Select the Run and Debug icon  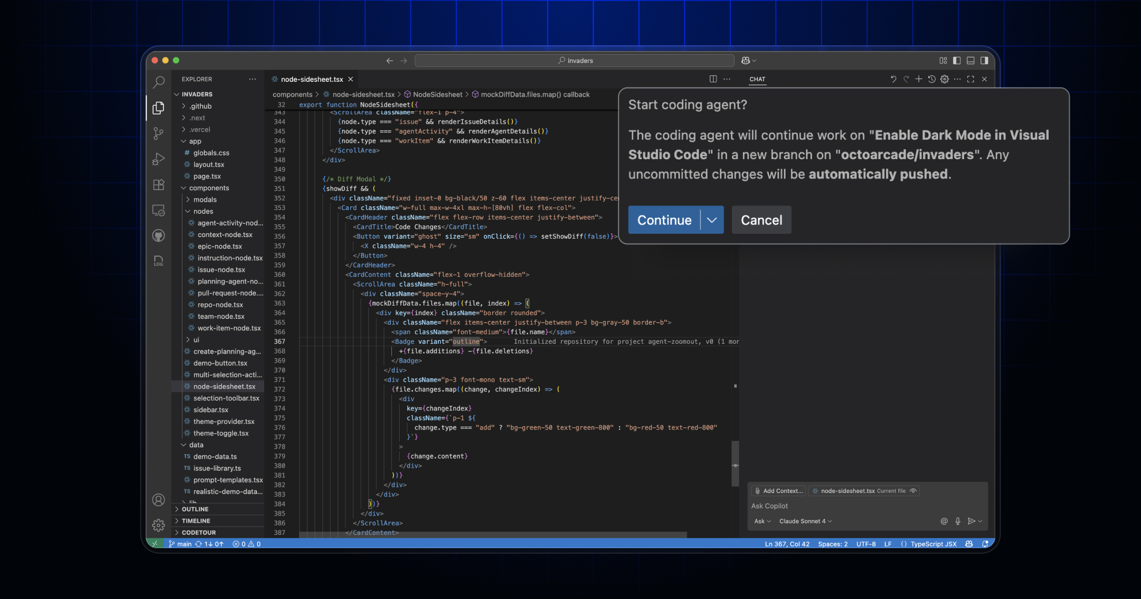click(x=159, y=159)
